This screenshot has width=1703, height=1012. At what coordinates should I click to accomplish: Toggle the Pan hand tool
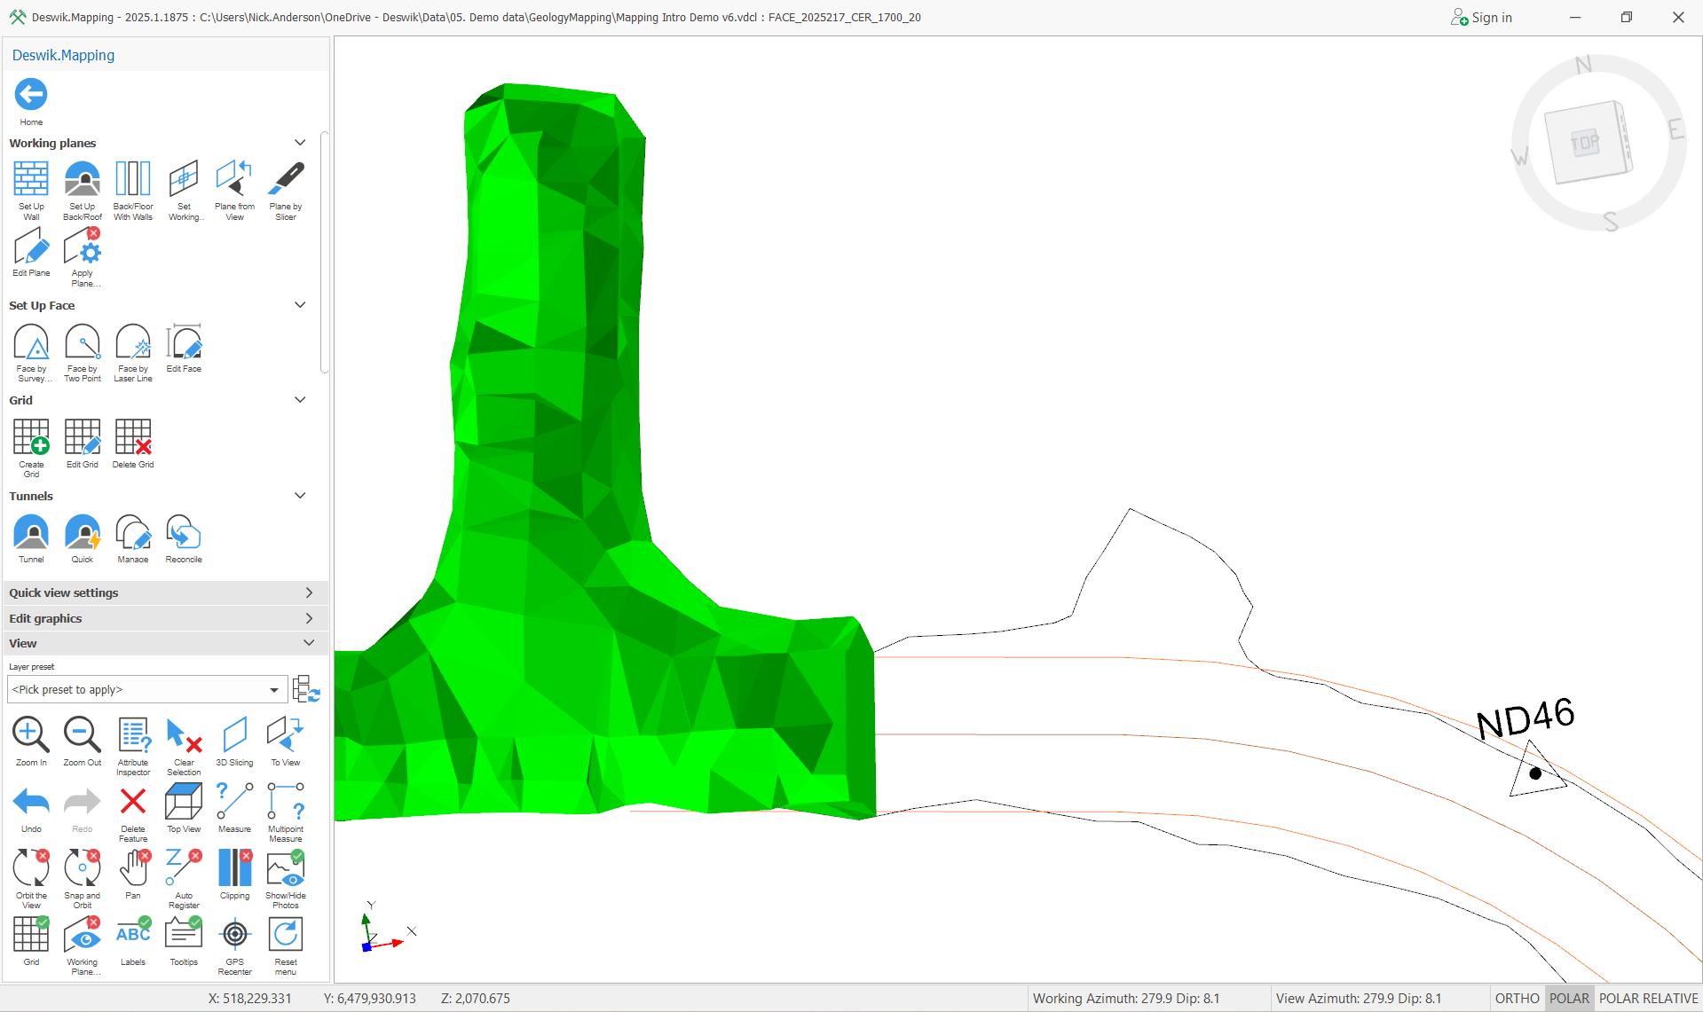click(133, 875)
